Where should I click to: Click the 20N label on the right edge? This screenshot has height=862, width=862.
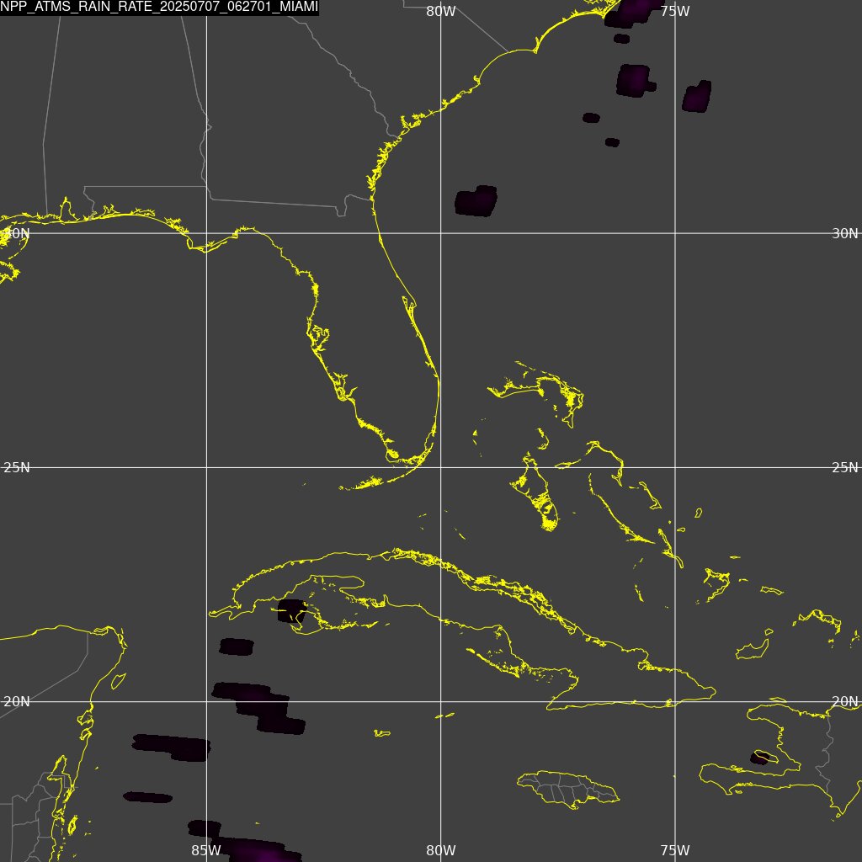(844, 701)
